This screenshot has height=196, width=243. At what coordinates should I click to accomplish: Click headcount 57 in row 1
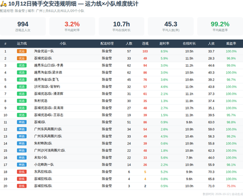pos(129,52)
